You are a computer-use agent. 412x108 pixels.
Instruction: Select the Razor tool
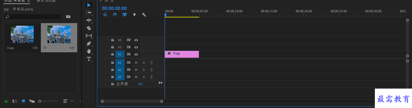click(x=89, y=28)
